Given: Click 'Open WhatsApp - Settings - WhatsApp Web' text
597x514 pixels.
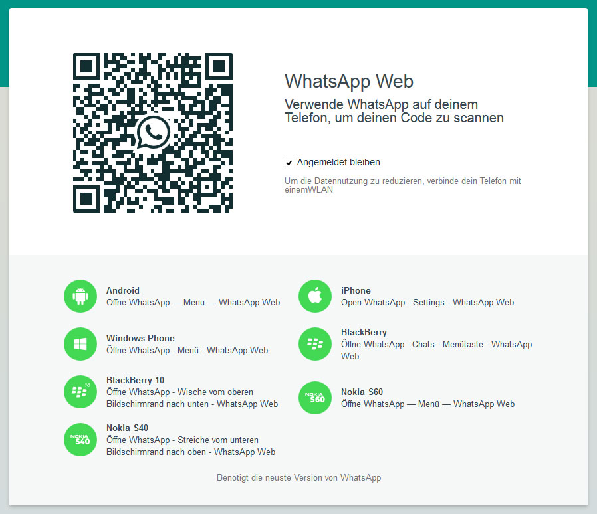Looking at the screenshot, I should point(427,302).
